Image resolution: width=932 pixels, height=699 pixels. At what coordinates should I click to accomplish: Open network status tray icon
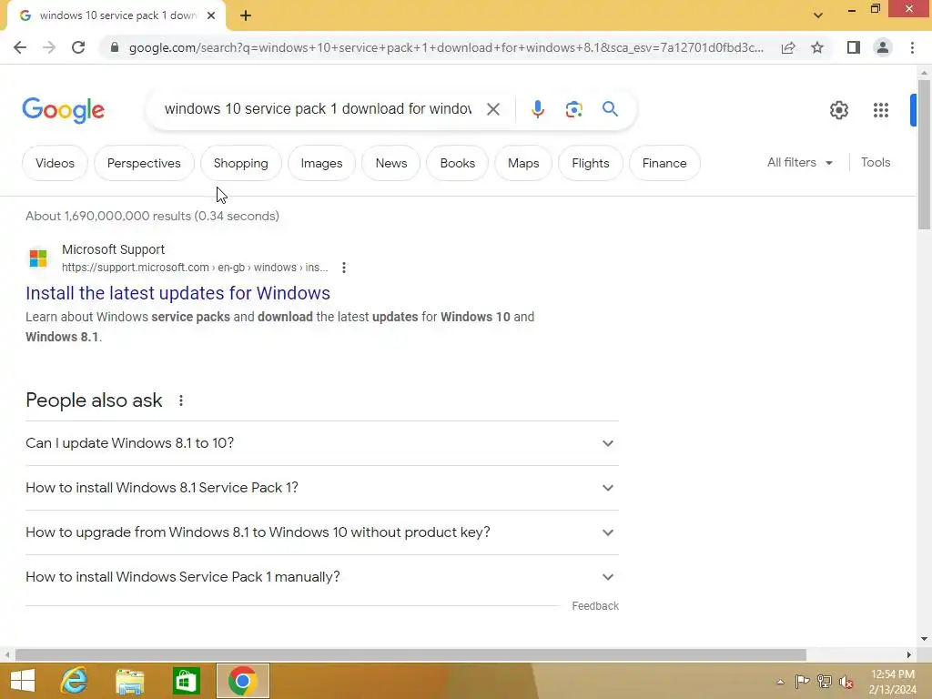tap(825, 682)
